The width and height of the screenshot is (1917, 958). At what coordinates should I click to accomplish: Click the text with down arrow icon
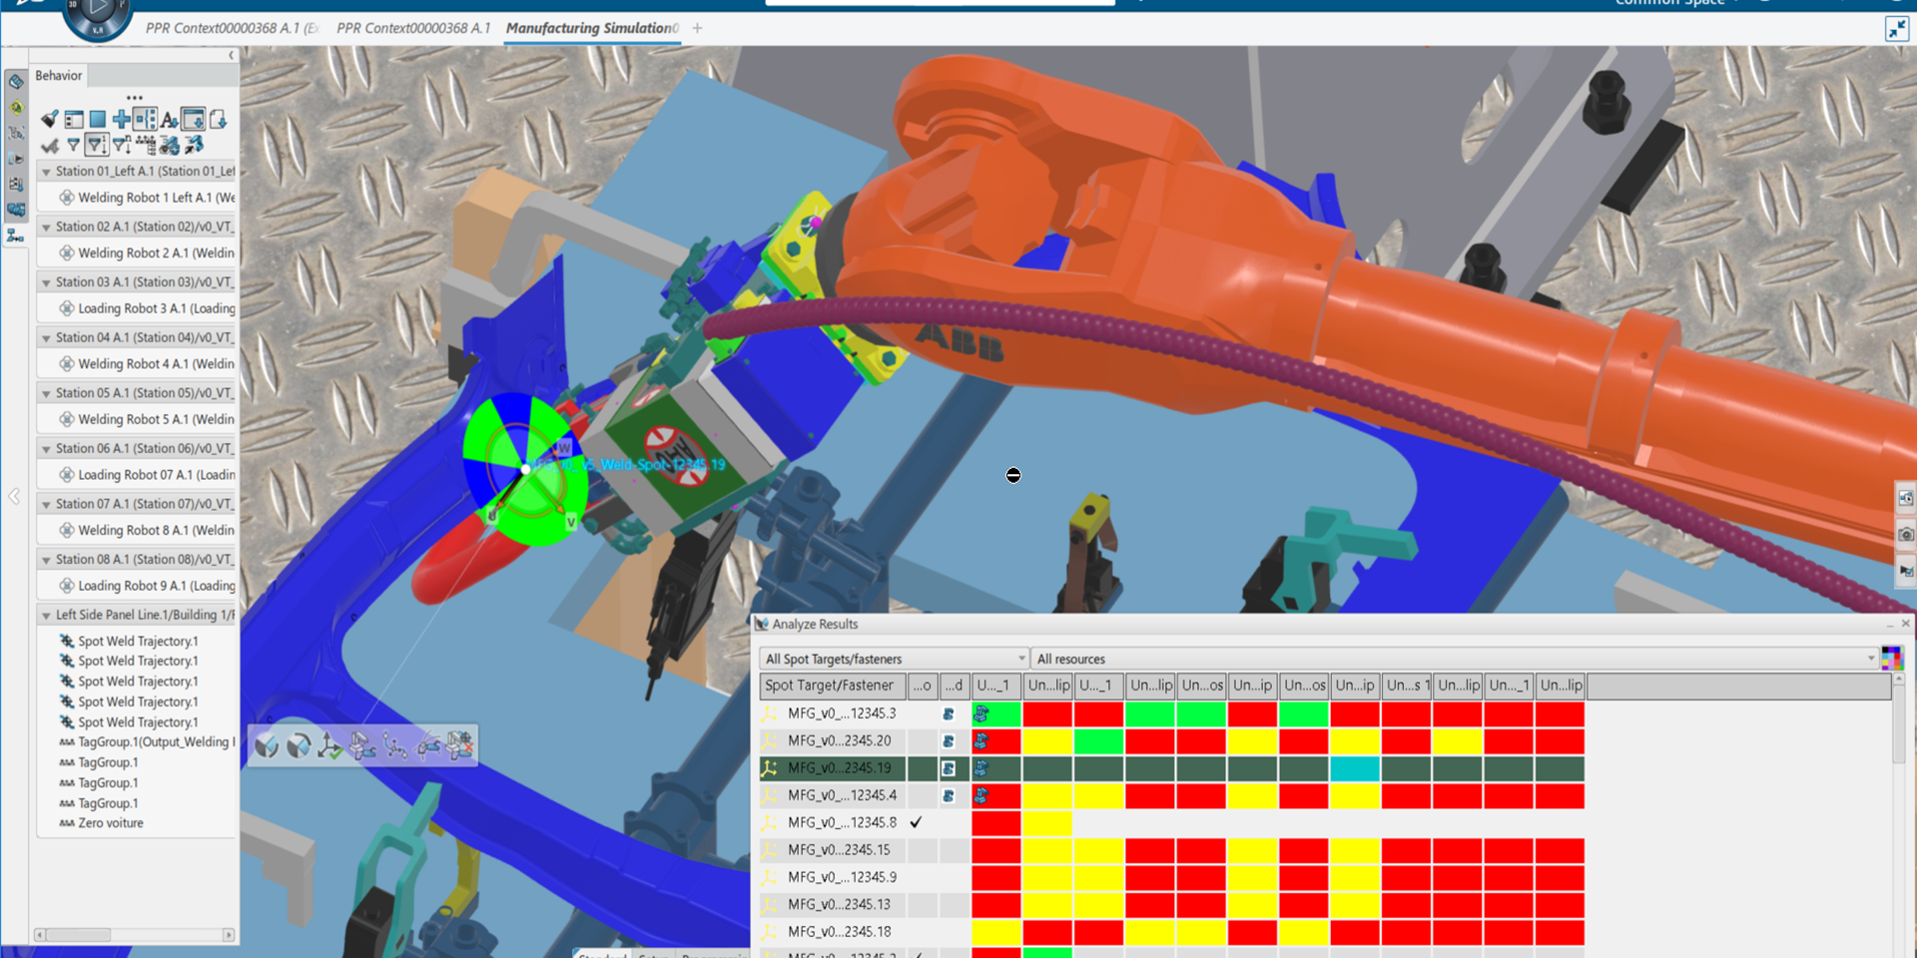pos(169,120)
